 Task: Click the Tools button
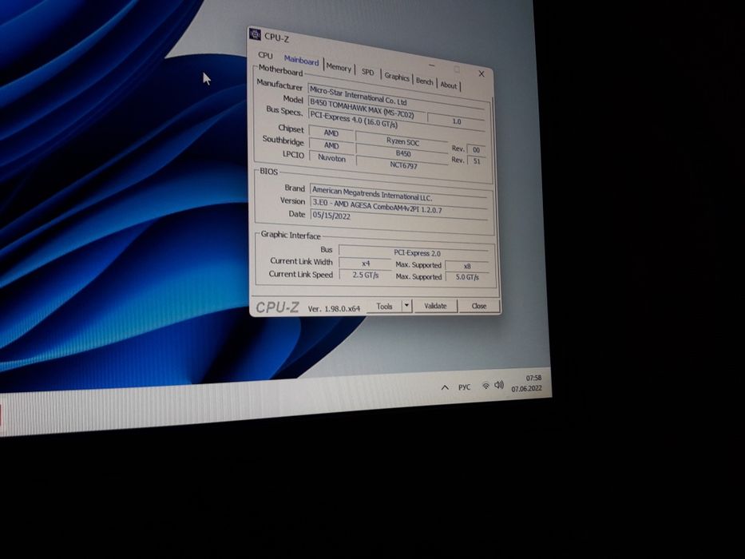pos(384,306)
